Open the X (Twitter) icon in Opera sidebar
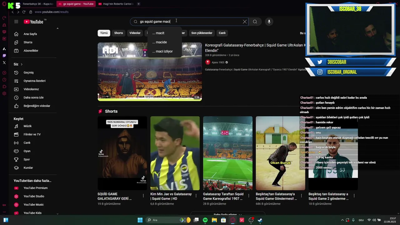The height and width of the screenshot is (225, 400). click(4, 62)
